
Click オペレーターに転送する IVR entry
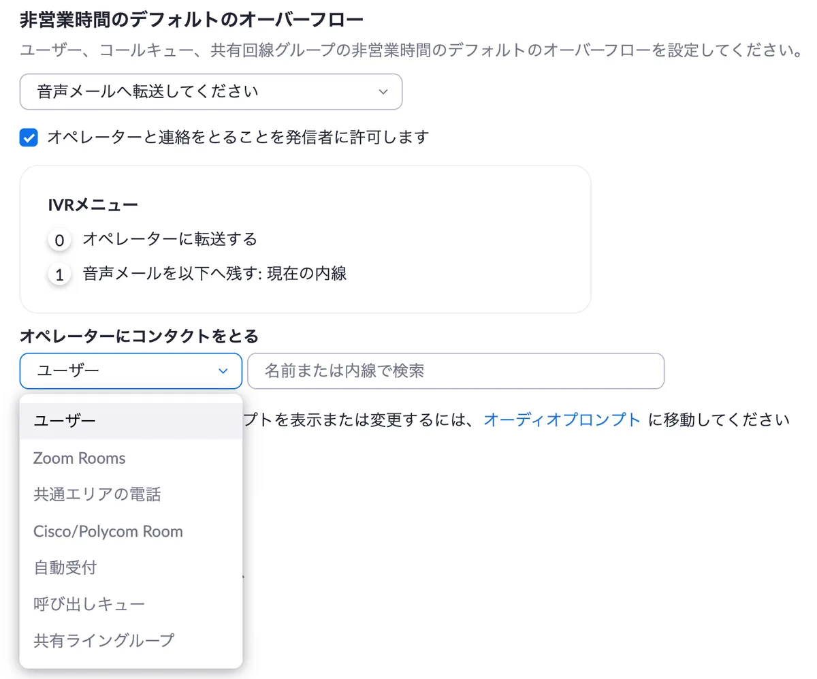tap(170, 239)
